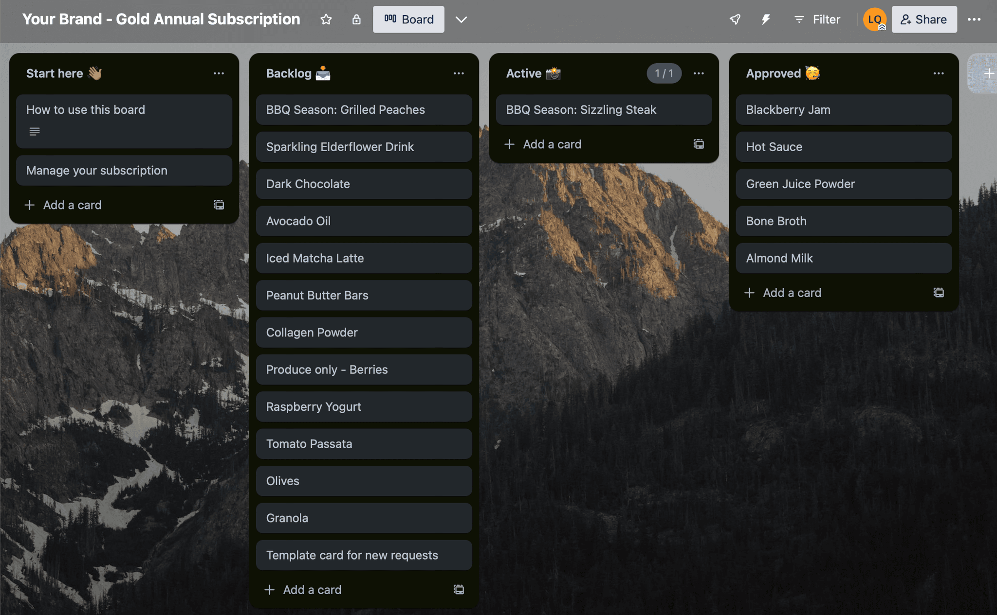Viewport: 997px width, 615px height.
Task: Open the Filter cards option
Action: (817, 19)
